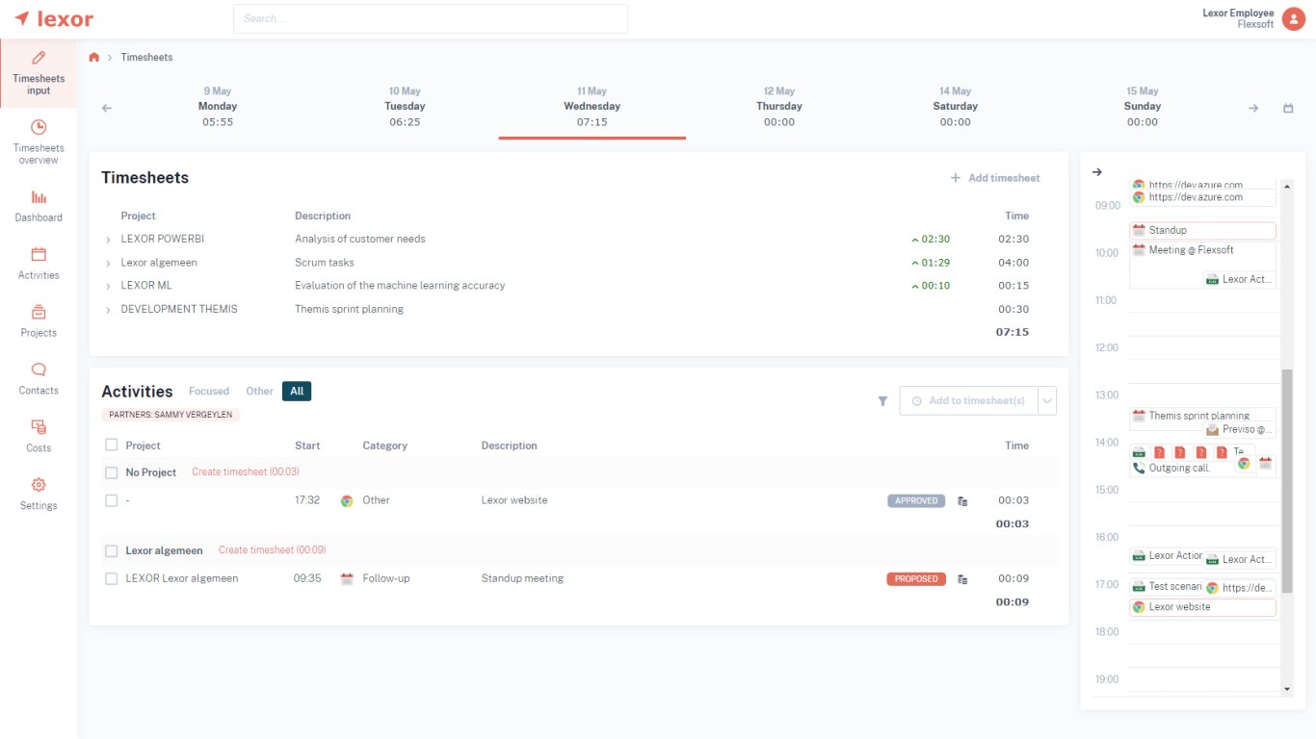Go to previous week arrow
Viewport: 1316px width, 739px height.
[x=107, y=108]
